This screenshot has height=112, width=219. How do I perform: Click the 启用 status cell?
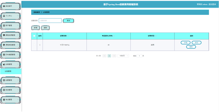[152, 45]
